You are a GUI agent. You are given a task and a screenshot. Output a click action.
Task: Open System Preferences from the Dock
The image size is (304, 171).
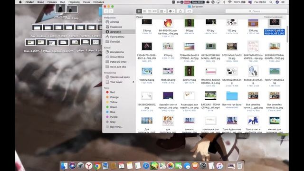(x=203, y=166)
